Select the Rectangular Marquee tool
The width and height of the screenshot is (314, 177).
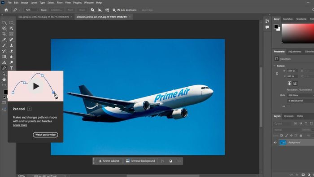coord(11,22)
